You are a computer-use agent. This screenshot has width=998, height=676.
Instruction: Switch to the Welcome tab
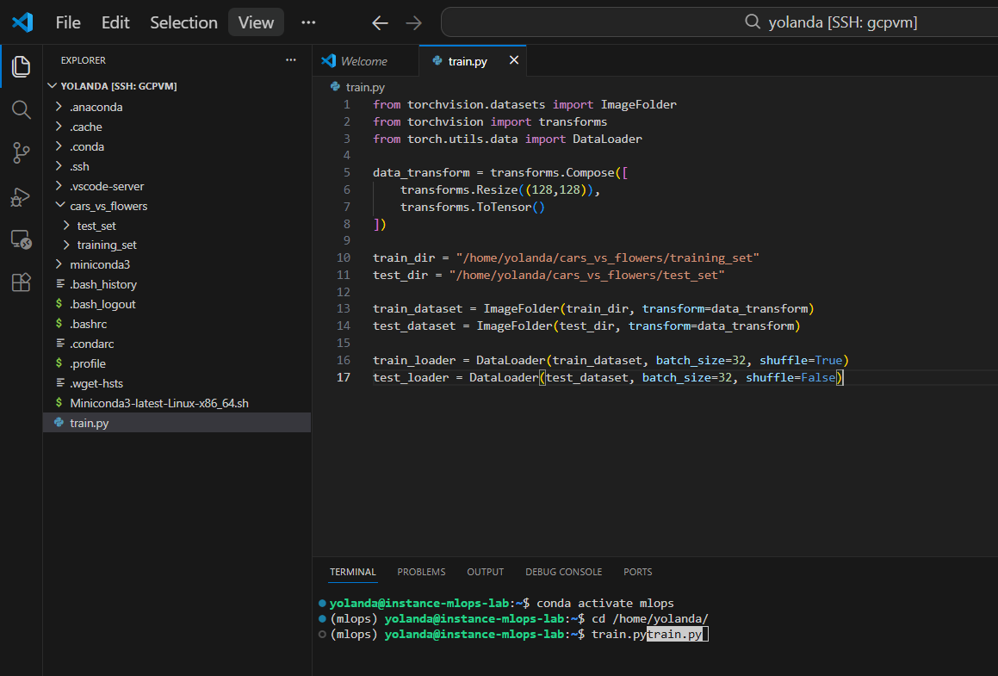(363, 61)
